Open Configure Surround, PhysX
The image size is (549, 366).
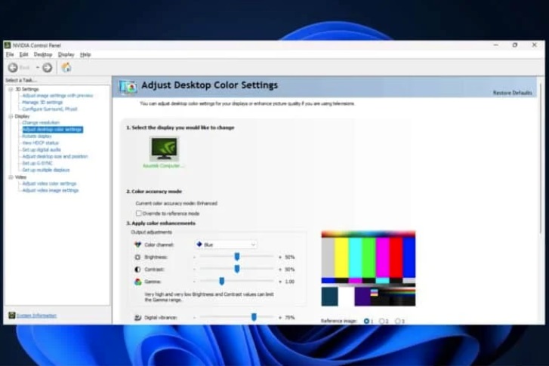pyautogui.click(x=50, y=109)
